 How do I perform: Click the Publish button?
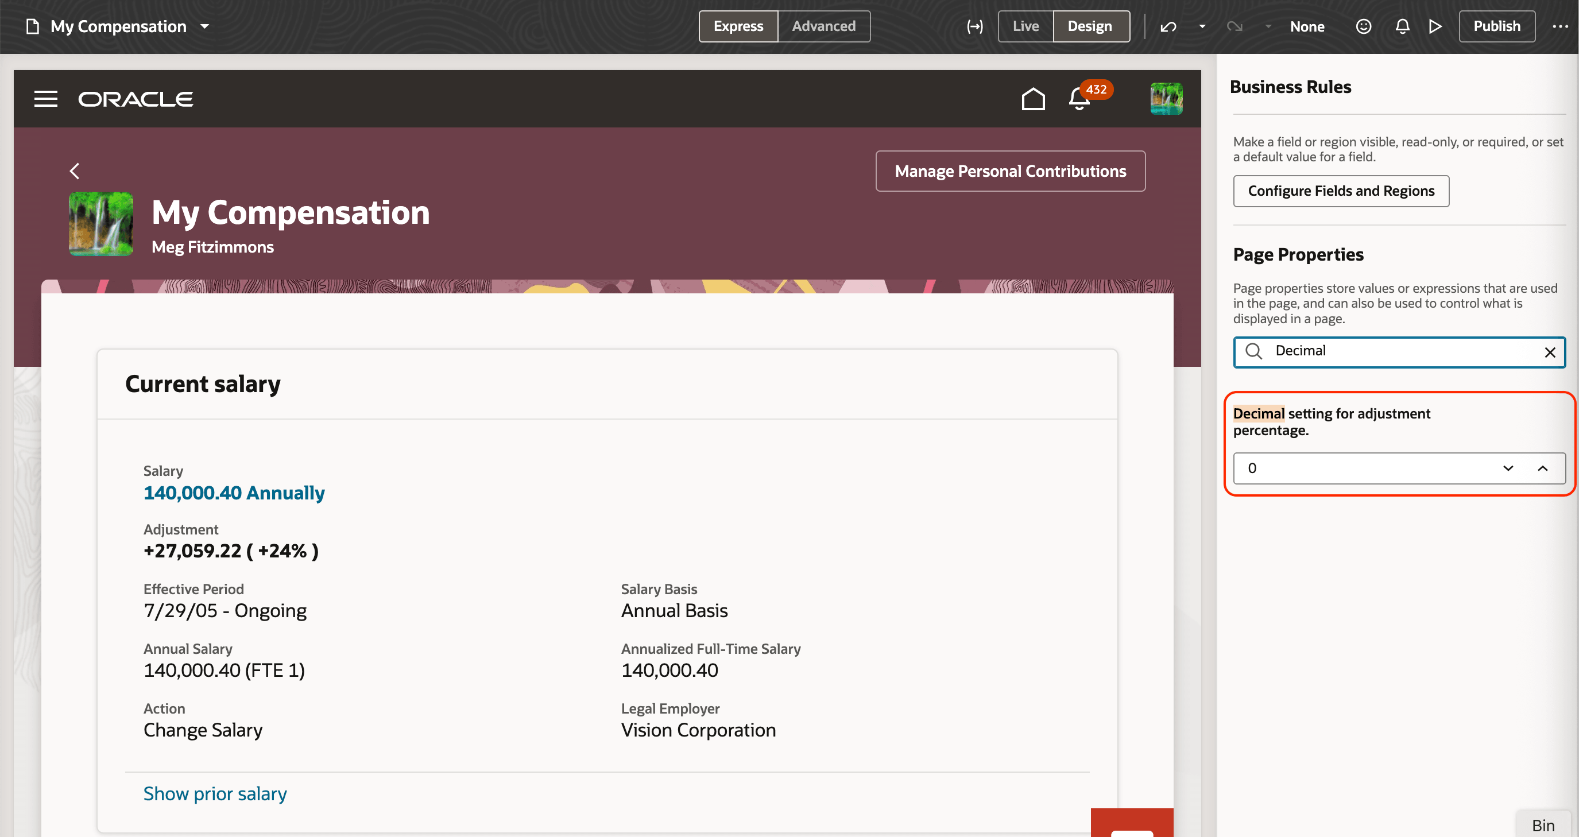tap(1496, 26)
